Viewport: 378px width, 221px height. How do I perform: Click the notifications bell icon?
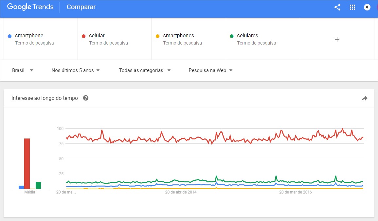367,7
